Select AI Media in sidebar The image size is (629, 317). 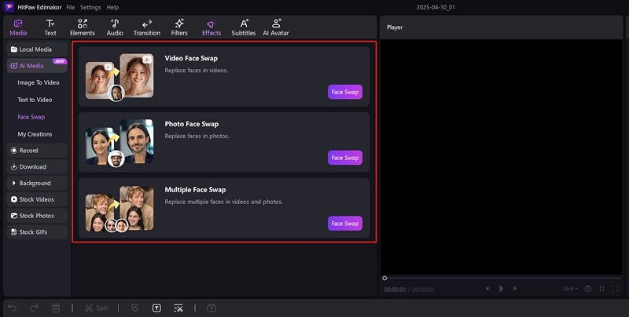(x=37, y=66)
